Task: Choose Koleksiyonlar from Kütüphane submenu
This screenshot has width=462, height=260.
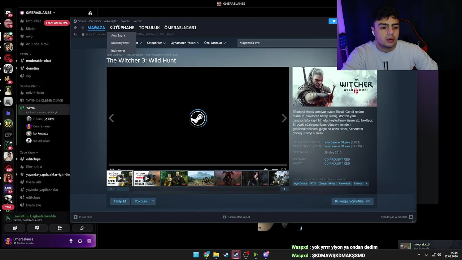Action: coord(120,43)
